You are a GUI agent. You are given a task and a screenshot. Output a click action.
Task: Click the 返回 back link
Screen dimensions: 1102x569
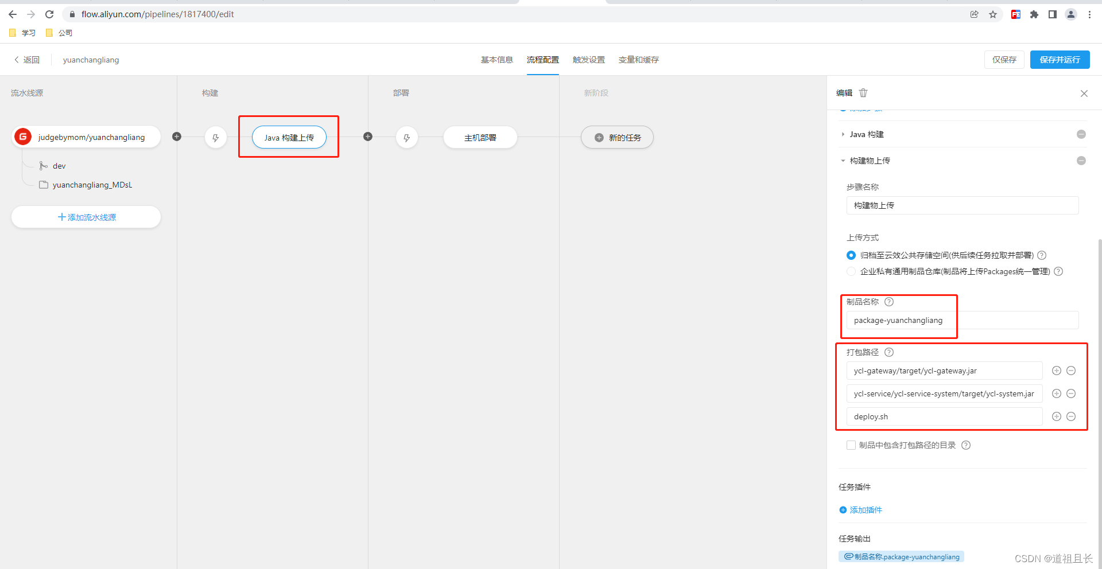coord(27,60)
